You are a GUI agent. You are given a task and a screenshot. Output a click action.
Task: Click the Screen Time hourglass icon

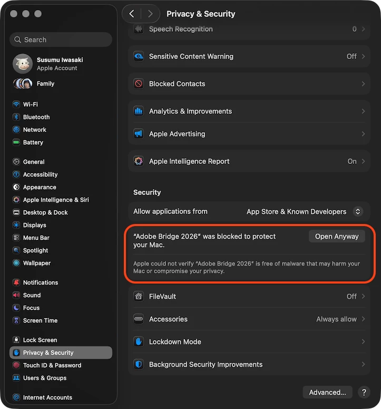[16, 320]
